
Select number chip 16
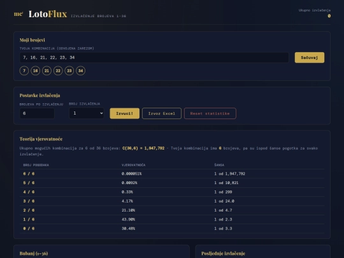pos(35,71)
